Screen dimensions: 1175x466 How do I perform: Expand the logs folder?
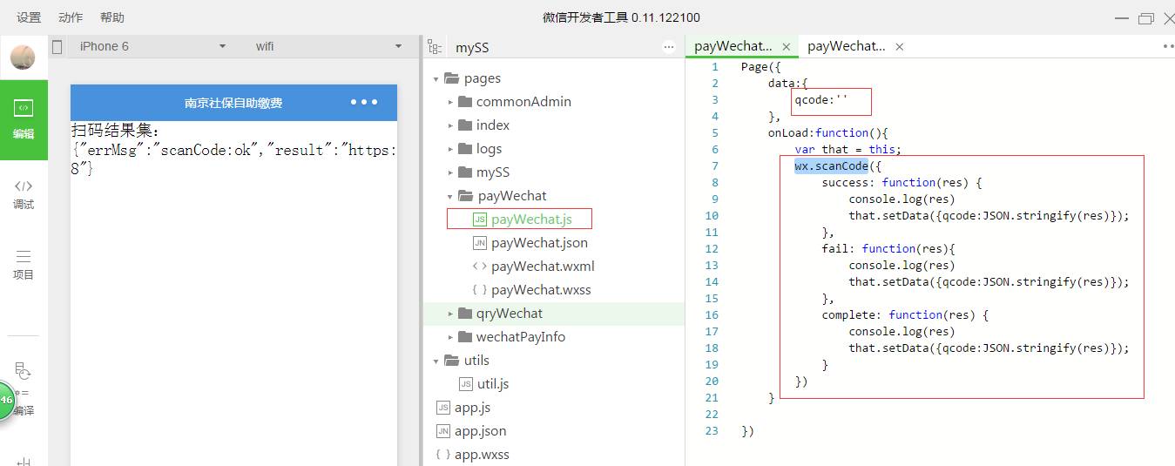click(x=450, y=149)
